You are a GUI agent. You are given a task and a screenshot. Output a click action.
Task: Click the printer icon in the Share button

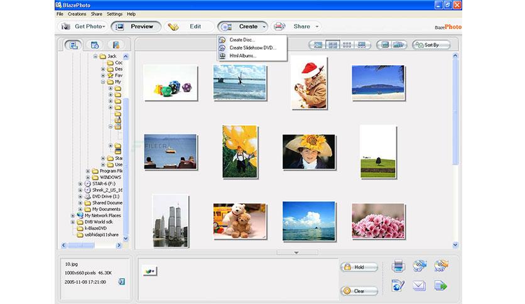[x=279, y=26]
